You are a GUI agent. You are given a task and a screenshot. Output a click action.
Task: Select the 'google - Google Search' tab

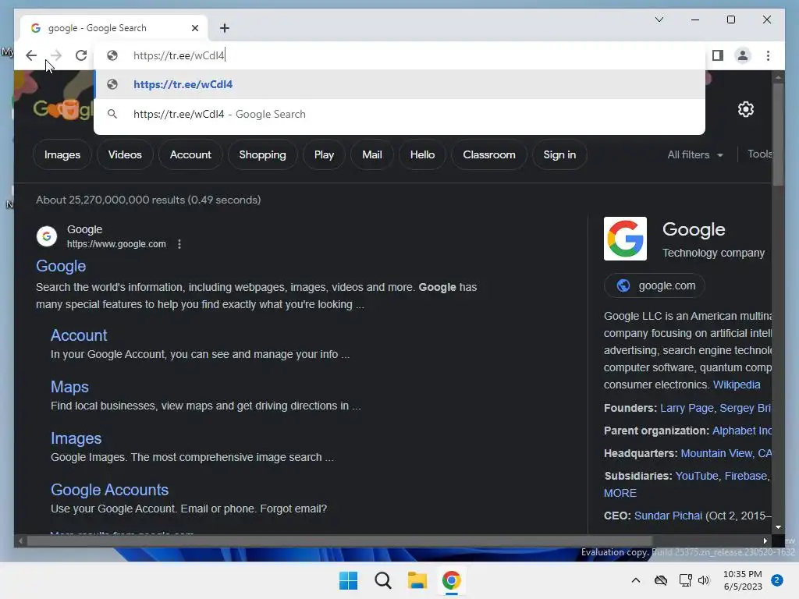[114, 28]
